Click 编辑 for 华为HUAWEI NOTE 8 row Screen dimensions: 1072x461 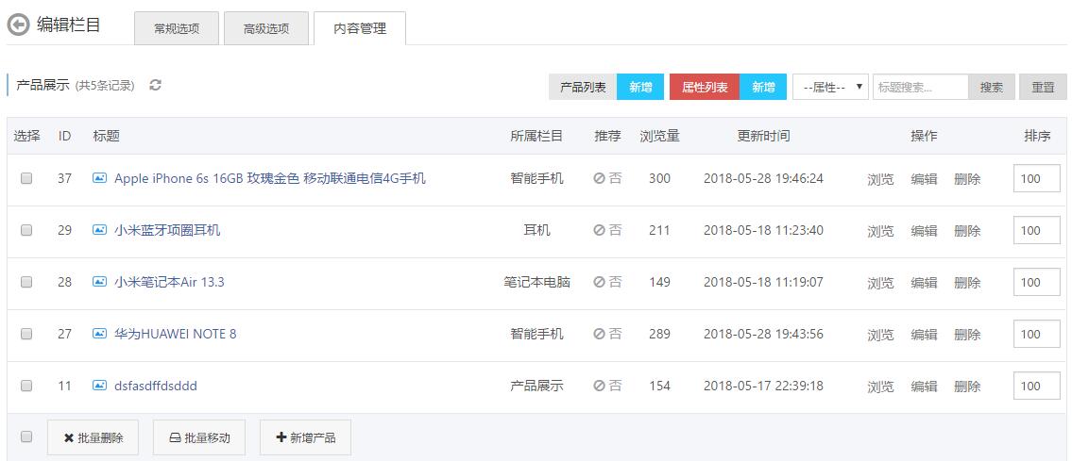925,335
